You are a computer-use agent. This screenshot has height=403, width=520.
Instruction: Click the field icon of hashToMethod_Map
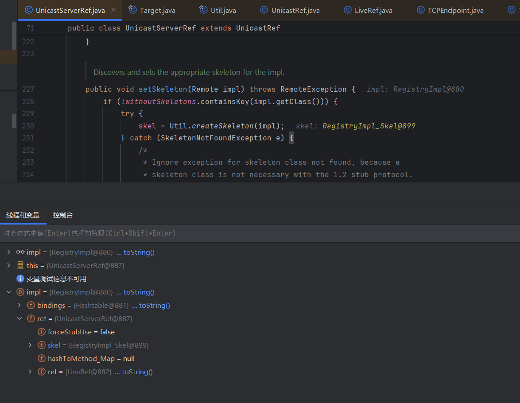point(42,359)
